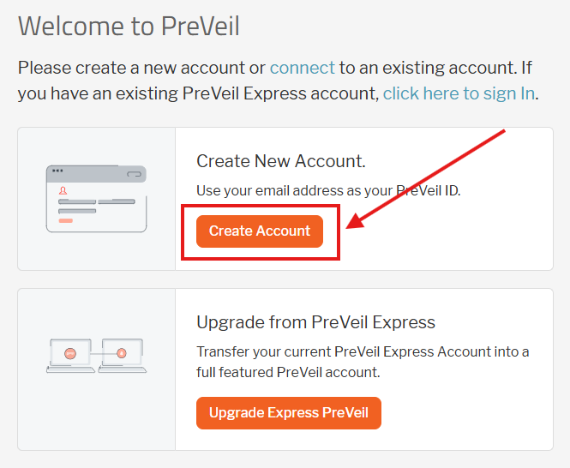Click the pill-shaped control in the illustration title bar
Screen dimensions: 570x468
click(133, 173)
